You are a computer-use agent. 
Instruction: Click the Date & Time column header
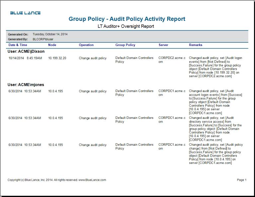(18, 45)
